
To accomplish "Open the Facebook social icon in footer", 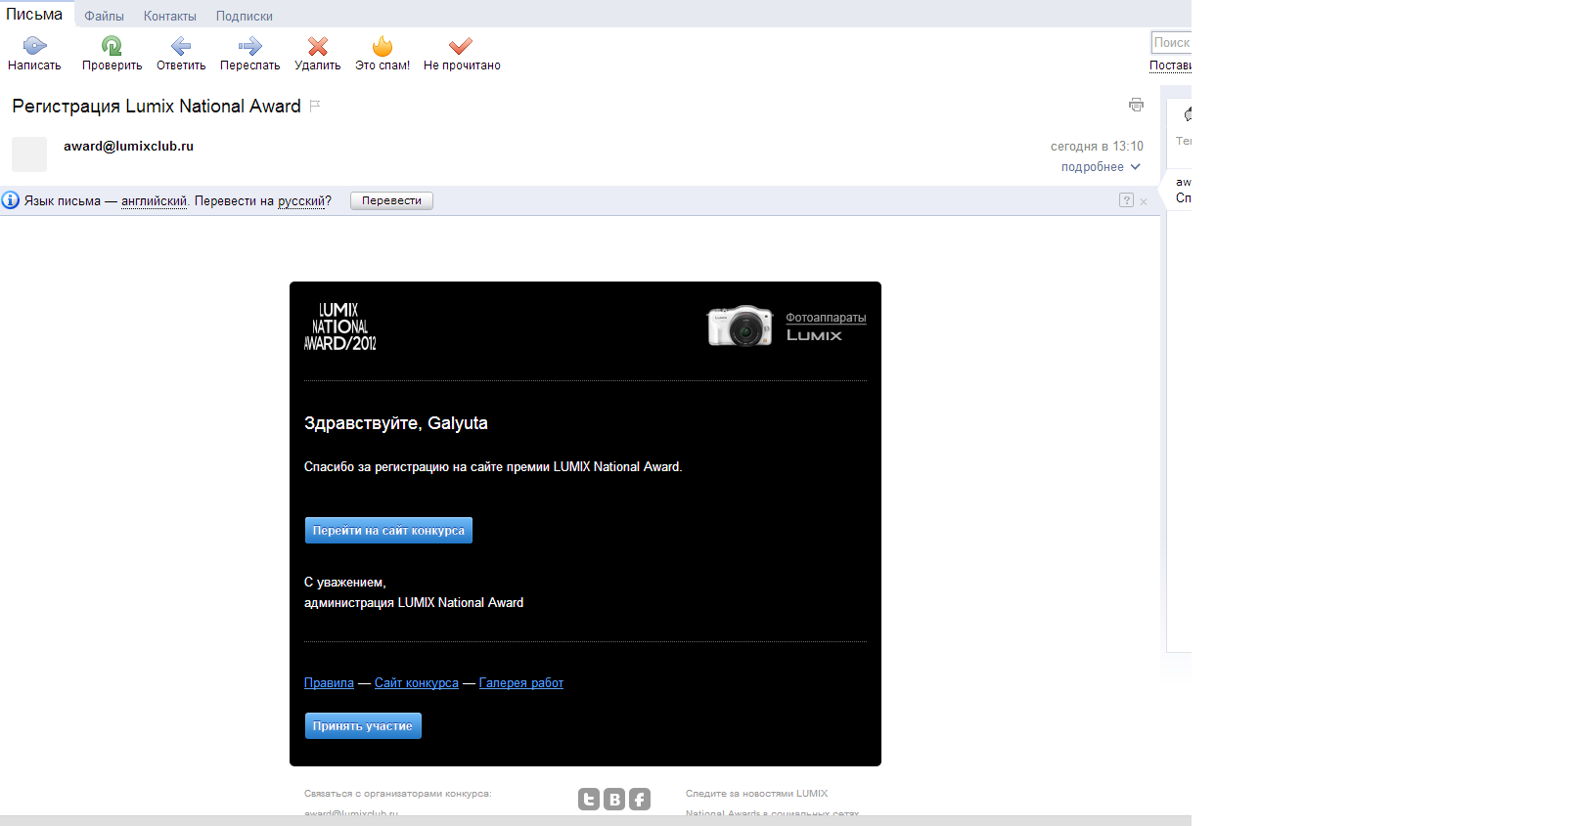I will tap(640, 800).
